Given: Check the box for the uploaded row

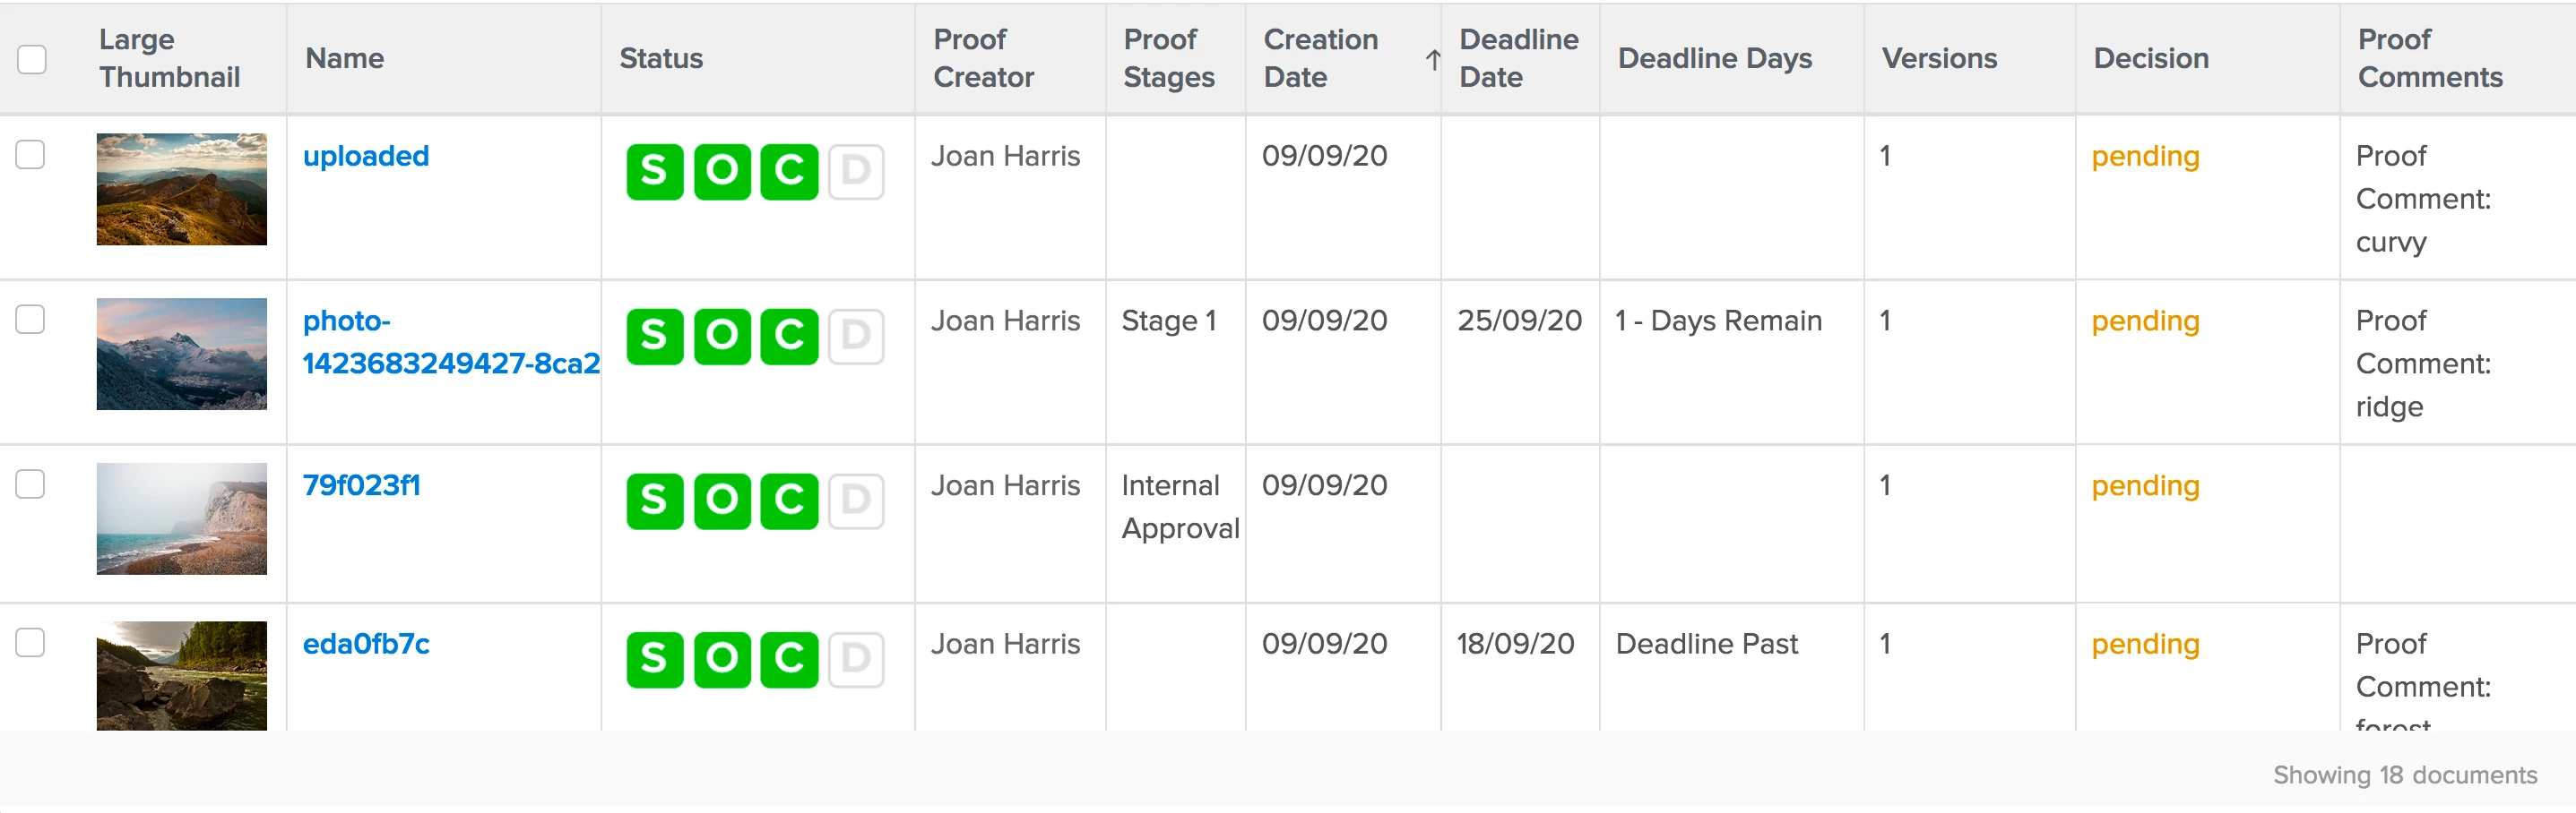Looking at the screenshot, I should [30, 155].
